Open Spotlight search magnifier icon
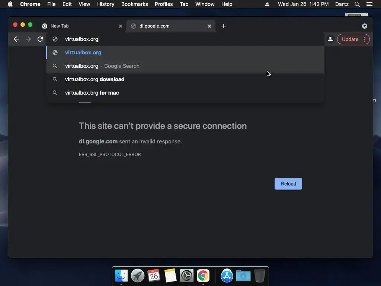The height and width of the screenshot is (286, 381). [x=357, y=4]
